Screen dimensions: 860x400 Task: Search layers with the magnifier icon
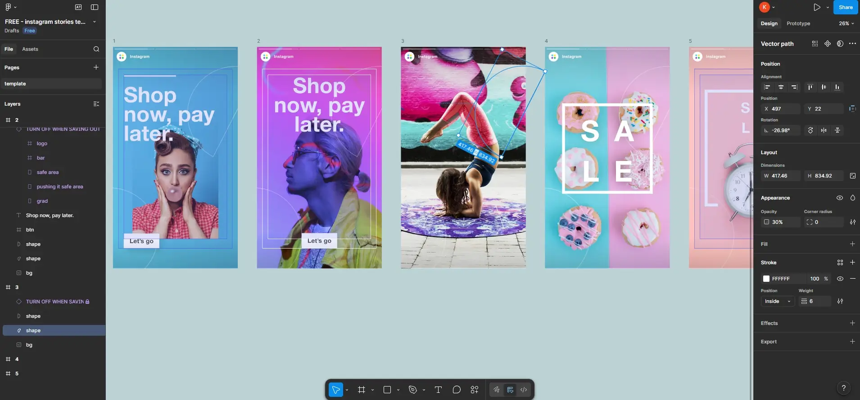[96, 49]
